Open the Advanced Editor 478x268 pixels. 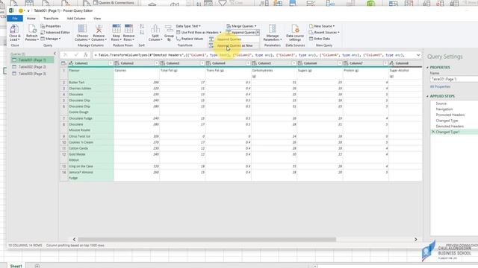click(55, 32)
